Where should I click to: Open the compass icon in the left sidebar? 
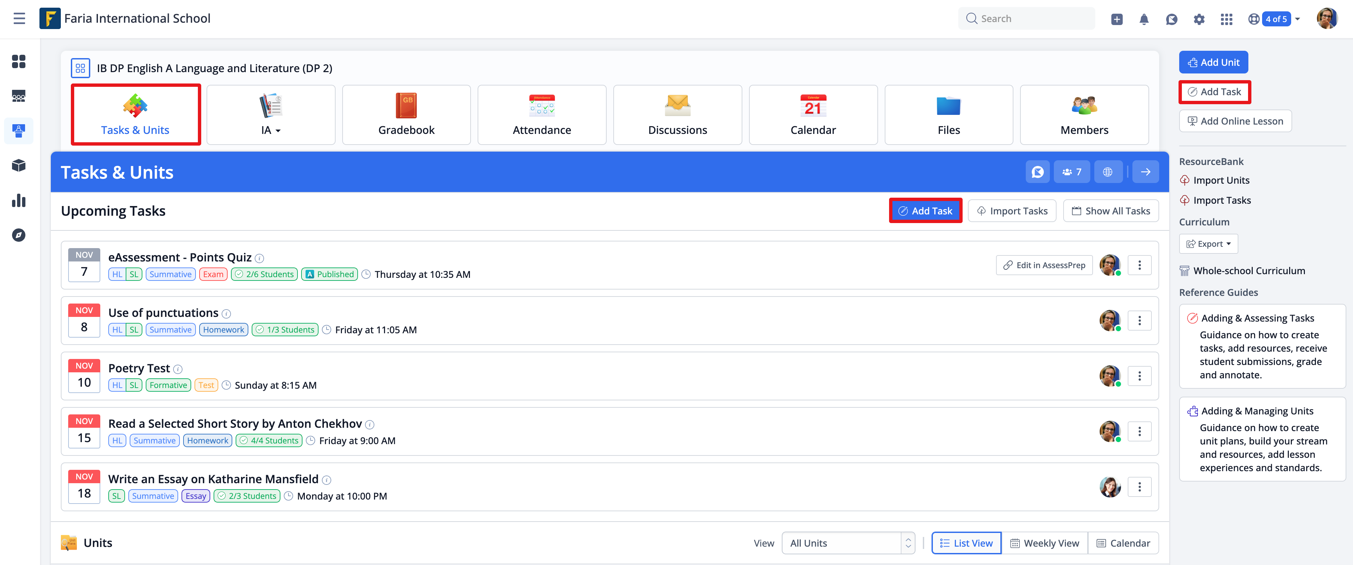point(19,235)
